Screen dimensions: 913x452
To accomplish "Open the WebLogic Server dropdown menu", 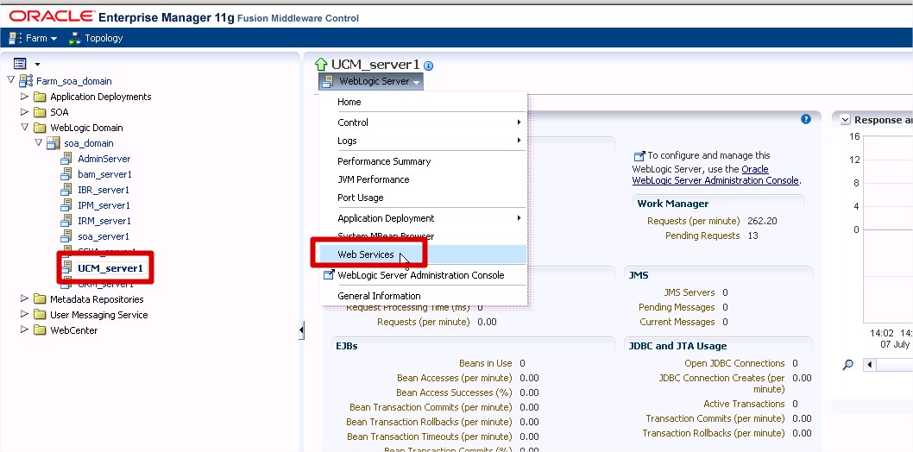I will coord(372,82).
